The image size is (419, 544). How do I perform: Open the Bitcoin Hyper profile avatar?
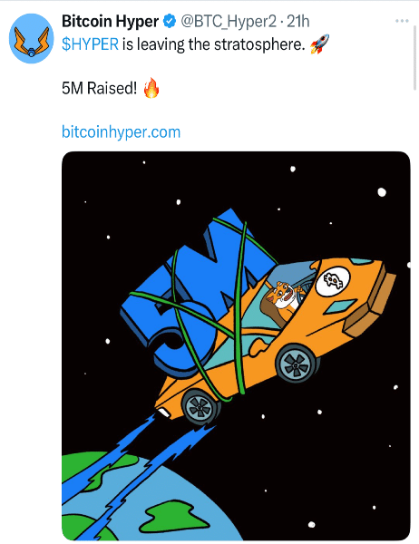click(31, 38)
